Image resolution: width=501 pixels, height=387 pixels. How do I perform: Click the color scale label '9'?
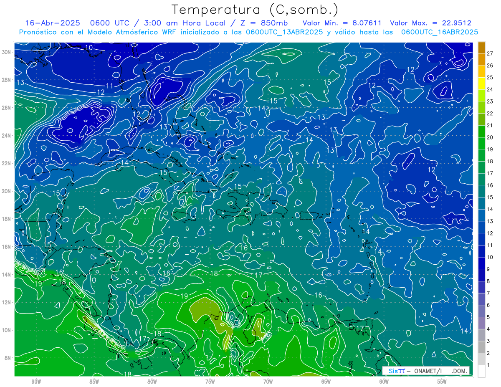pos(488,269)
